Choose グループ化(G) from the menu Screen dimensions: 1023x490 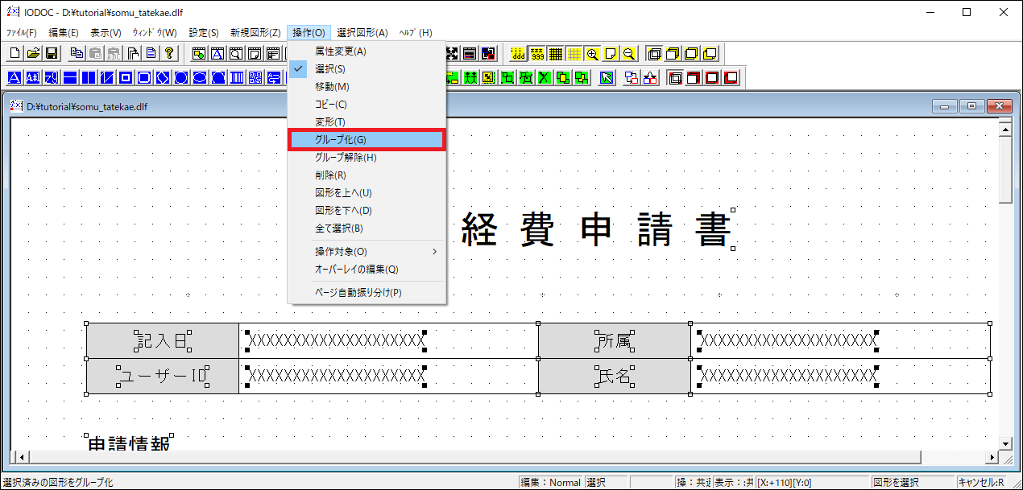(367, 140)
